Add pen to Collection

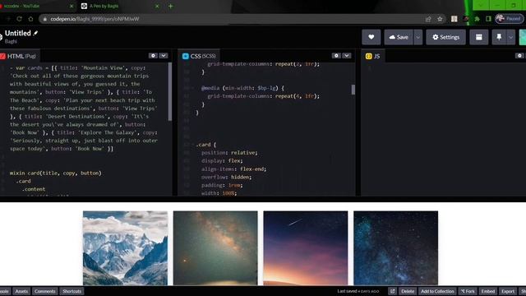(x=437, y=291)
